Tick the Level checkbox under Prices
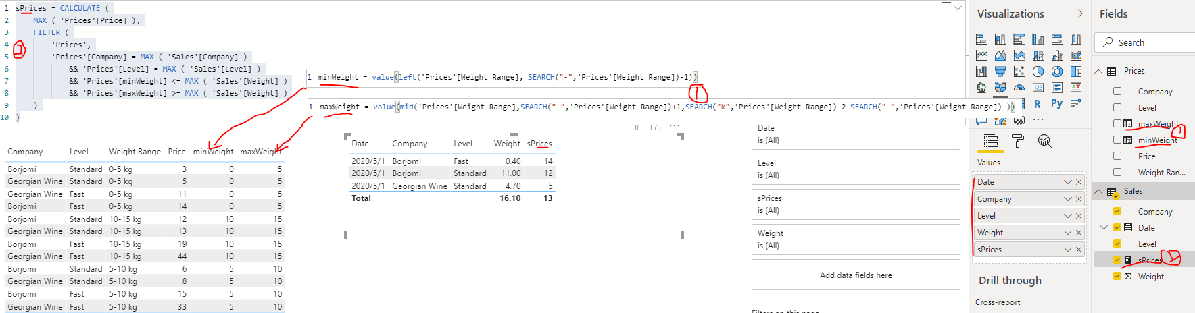This screenshot has width=1195, height=313. 1117,107
